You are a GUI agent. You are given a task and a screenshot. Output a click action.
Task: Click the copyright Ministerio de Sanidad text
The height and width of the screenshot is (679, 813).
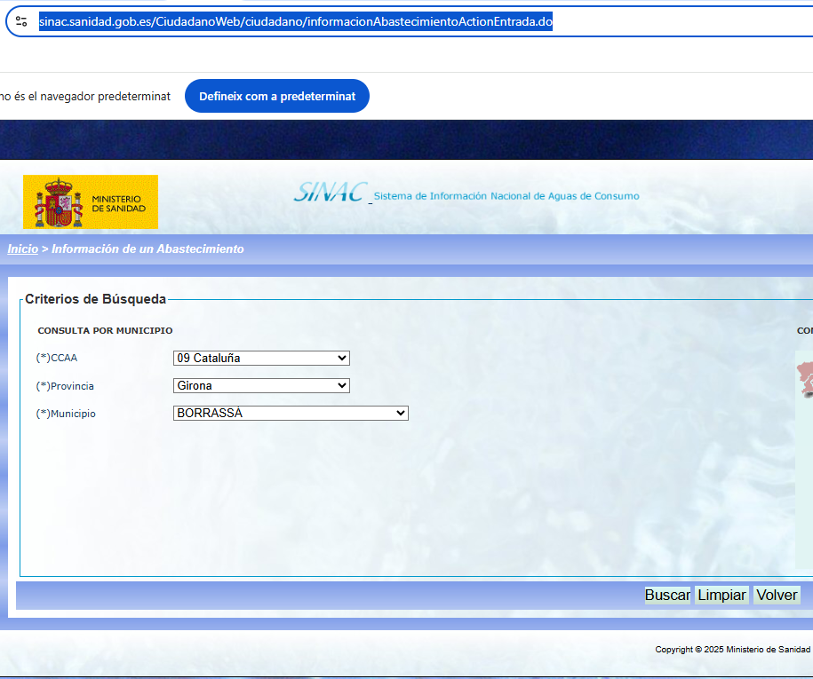pos(733,650)
